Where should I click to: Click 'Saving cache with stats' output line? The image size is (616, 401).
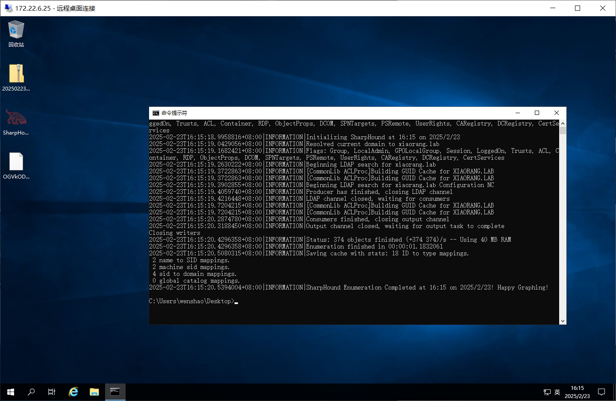pos(388,253)
